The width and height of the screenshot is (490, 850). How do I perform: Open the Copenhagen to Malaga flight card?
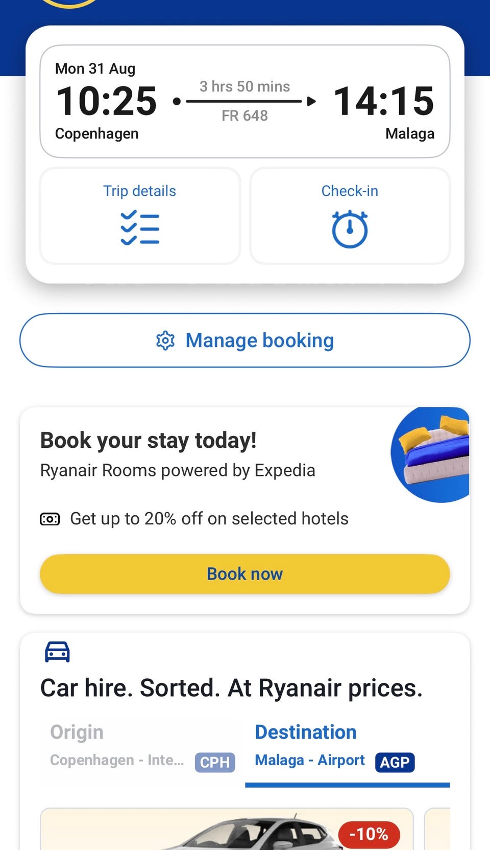(x=245, y=101)
